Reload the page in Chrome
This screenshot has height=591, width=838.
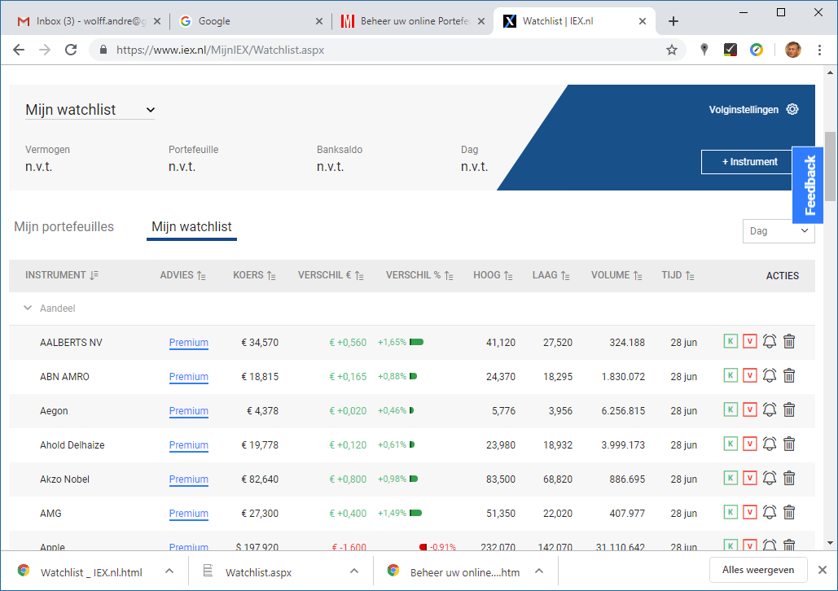tap(71, 50)
